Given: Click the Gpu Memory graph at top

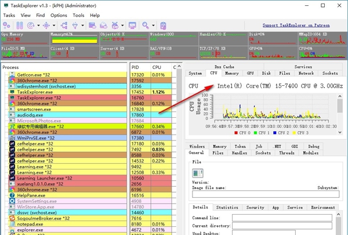Looking at the screenshot, I should [24, 39].
